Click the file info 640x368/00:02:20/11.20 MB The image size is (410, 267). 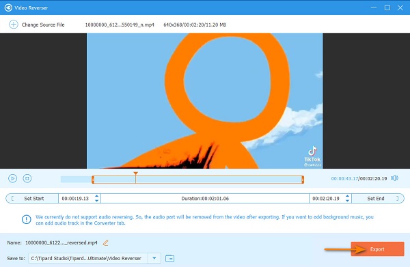pyautogui.click(x=195, y=25)
